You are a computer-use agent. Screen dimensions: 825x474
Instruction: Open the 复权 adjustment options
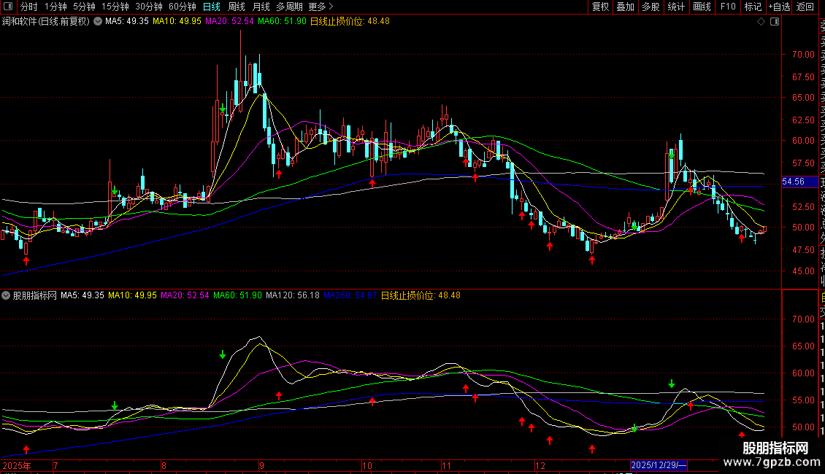(x=600, y=7)
